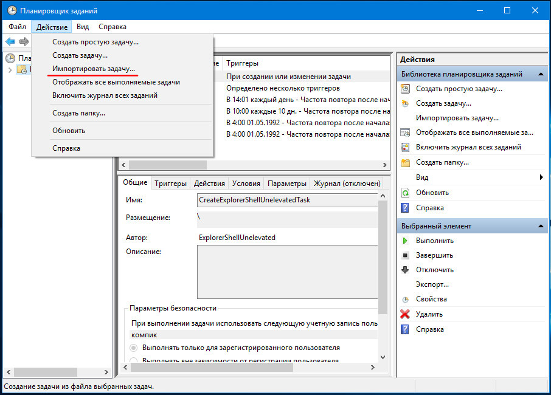Image resolution: width=551 pixels, height=395 pixels.
Task: Click 'Свойства' in the Actions pane
Action: point(432,299)
